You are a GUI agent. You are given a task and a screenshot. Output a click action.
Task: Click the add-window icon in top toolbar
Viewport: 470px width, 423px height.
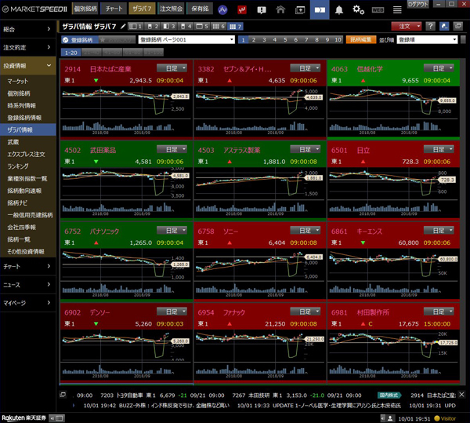tap(300, 10)
